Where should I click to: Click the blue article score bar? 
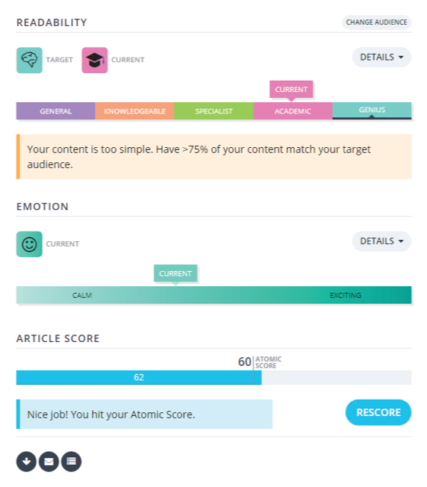(139, 377)
